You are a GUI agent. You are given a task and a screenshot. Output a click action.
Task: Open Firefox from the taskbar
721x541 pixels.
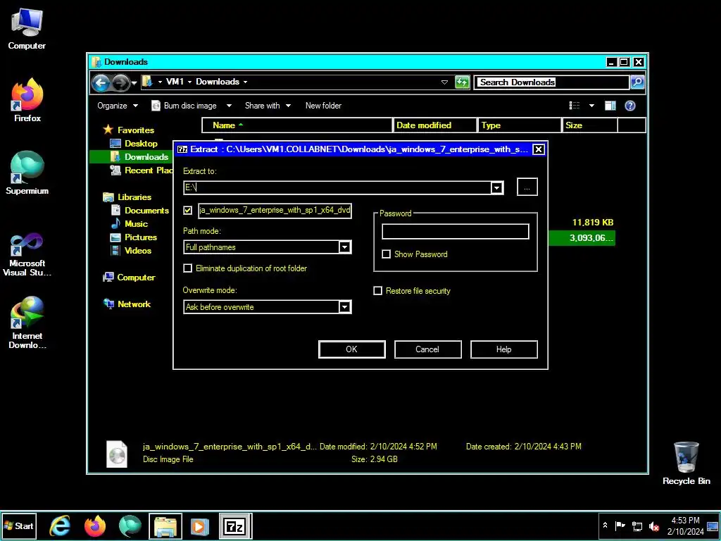(95, 526)
